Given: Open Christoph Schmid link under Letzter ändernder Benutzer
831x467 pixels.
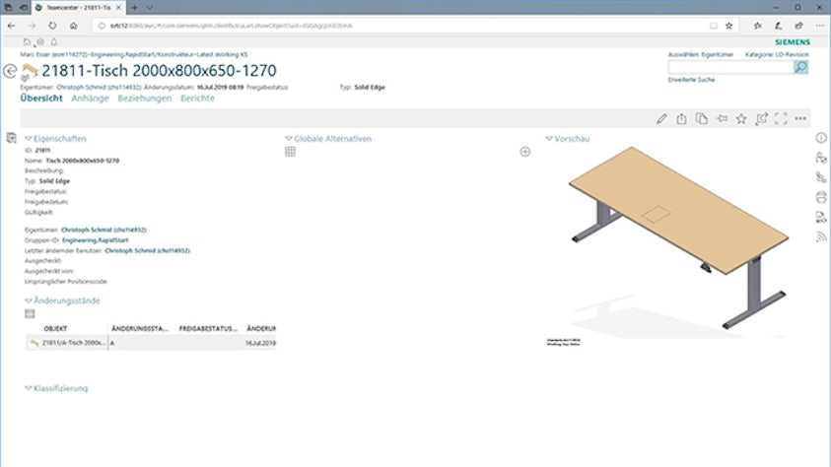Looking at the screenshot, I should (x=147, y=250).
